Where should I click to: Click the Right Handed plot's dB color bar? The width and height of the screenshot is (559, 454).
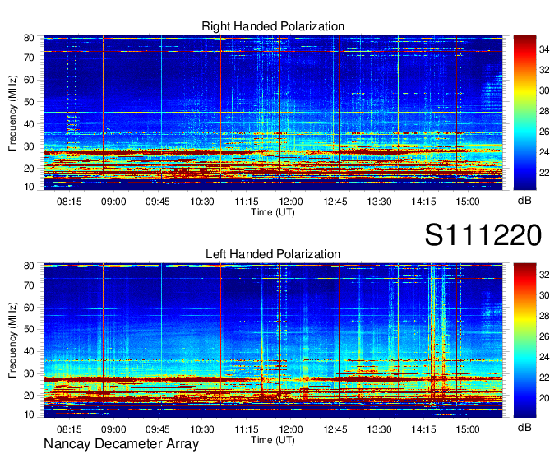[524, 113]
